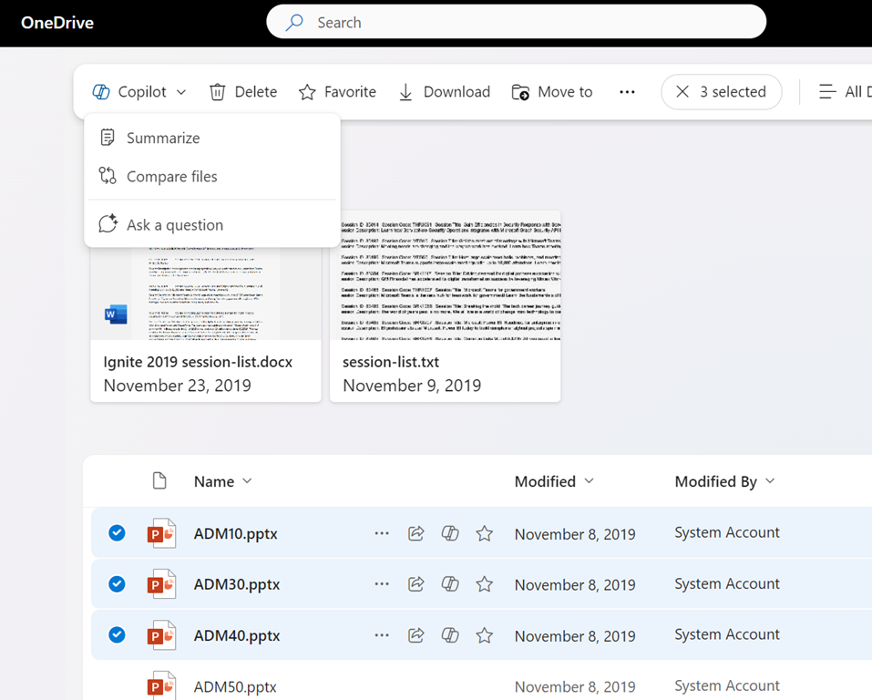
Task: Select Compare files in Copilot menu
Action: [171, 177]
